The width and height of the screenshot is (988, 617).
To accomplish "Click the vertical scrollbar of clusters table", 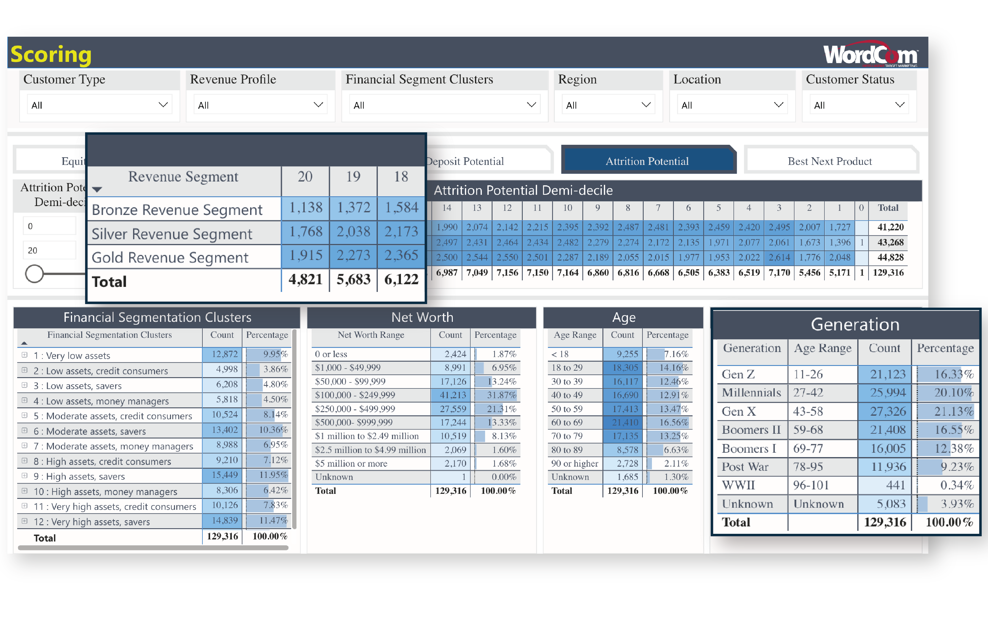I will coord(294,428).
